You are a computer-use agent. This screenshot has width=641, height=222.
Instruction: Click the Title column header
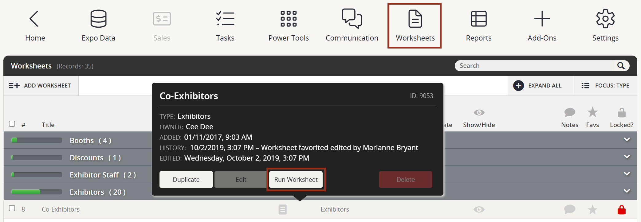point(48,125)
